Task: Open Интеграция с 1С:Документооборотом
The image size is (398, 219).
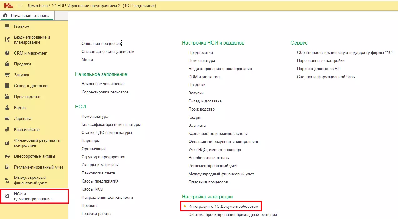Action: tap(224, 207)
